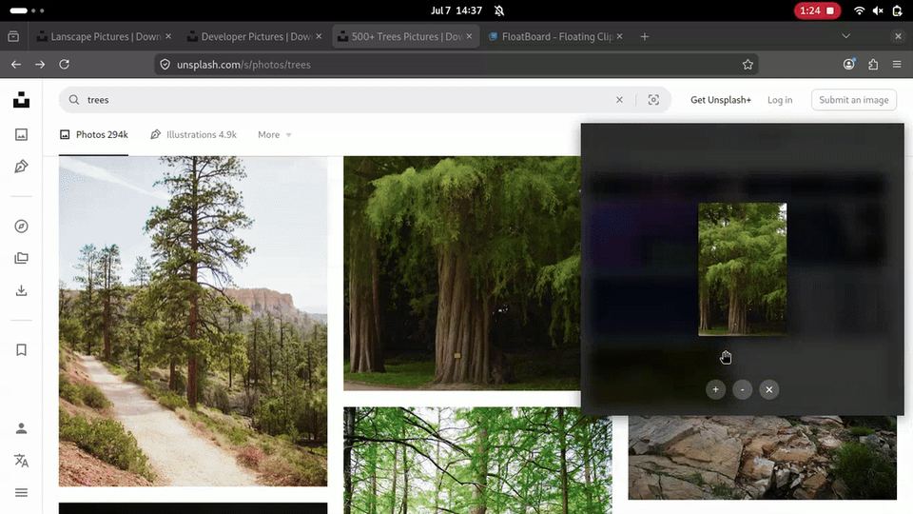Bookmark this page with star icon

point(748,65)
